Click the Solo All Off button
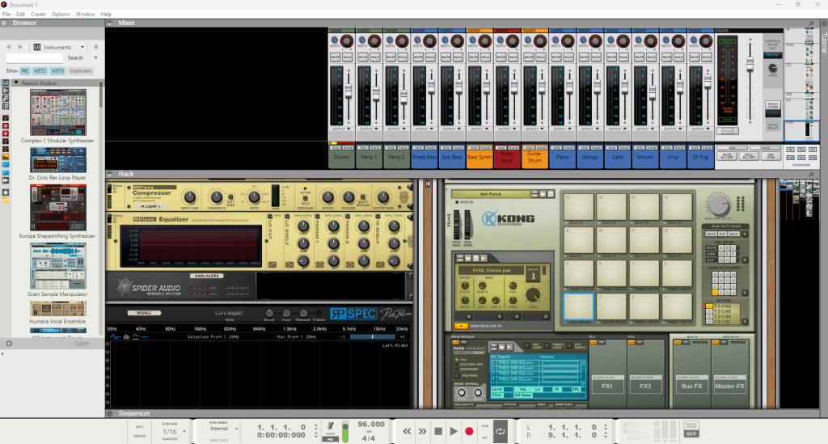 click(748, 156)
